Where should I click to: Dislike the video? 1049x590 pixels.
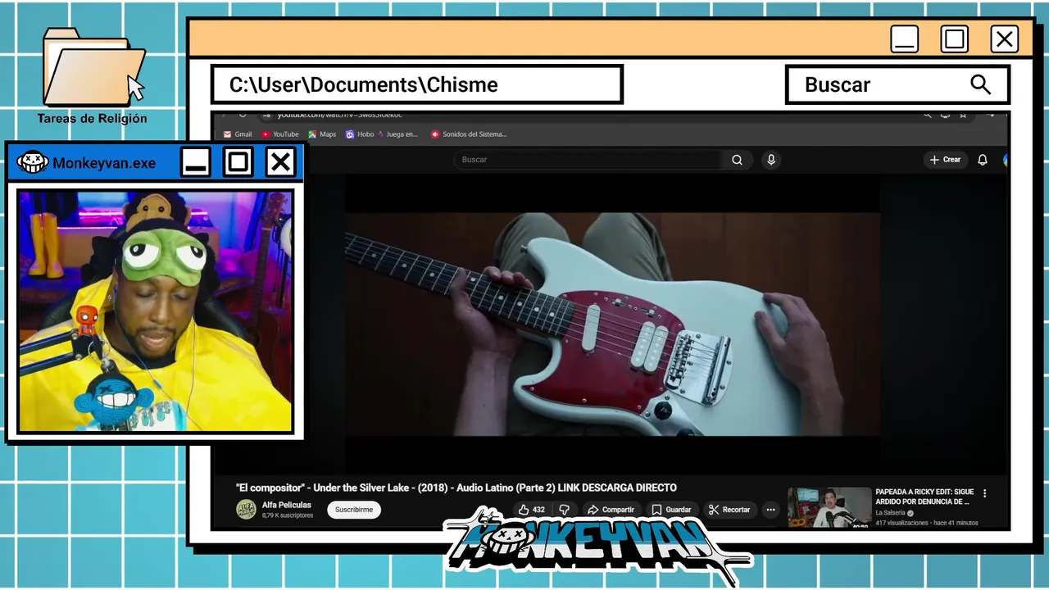click(564, 510)
